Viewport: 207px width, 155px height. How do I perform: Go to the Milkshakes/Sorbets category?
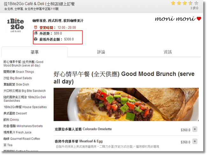coord(23,126)
